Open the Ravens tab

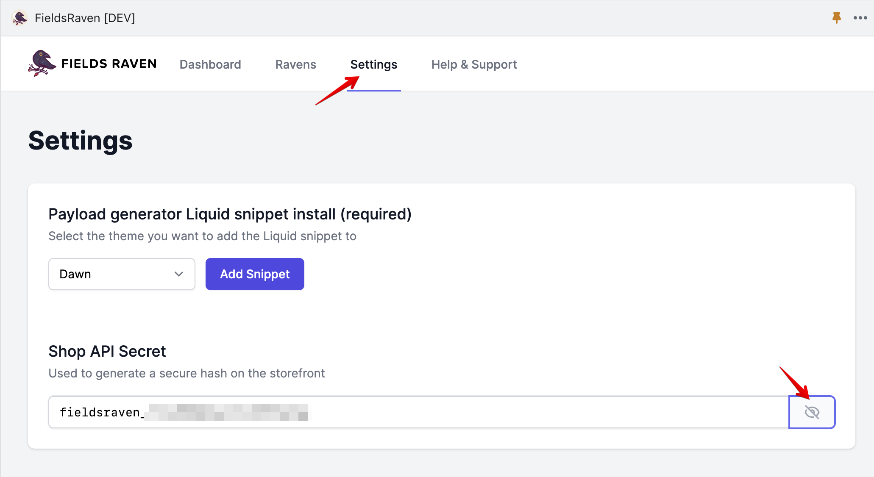coord(295,64)
